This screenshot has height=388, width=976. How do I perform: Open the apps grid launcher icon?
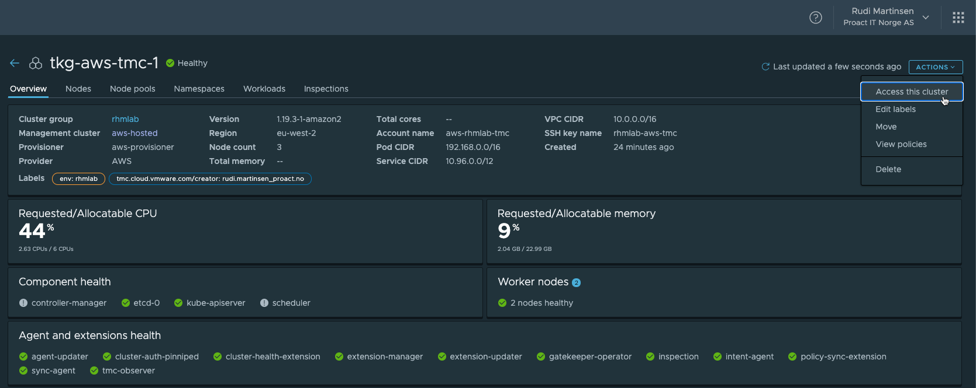click(958, 18)
